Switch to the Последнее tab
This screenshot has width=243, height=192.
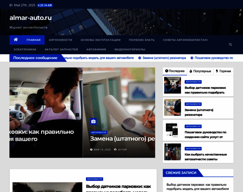[175, 71]
